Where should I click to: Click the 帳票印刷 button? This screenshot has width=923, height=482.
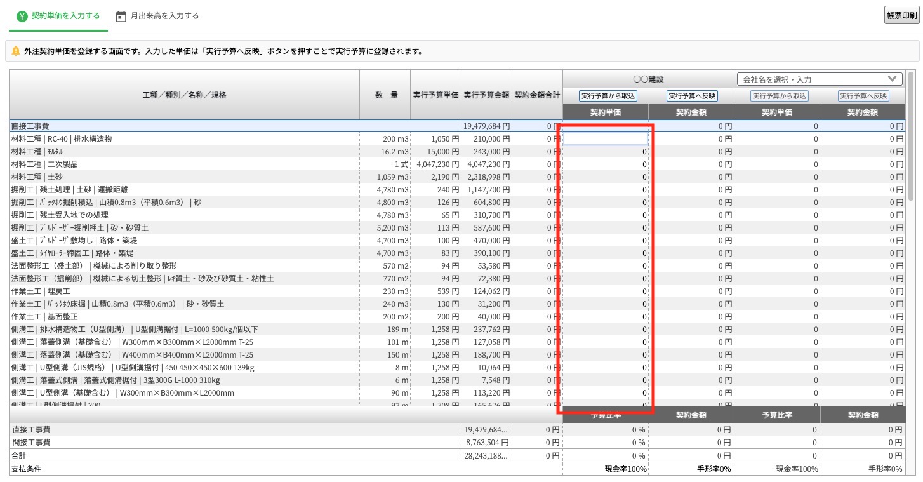point(901,15)
